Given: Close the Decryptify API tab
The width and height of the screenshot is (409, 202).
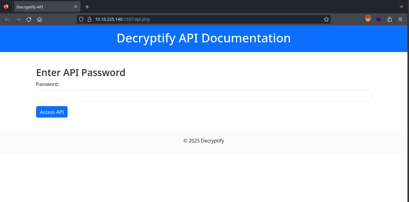Looking at the screenshot, I should 76,7.
